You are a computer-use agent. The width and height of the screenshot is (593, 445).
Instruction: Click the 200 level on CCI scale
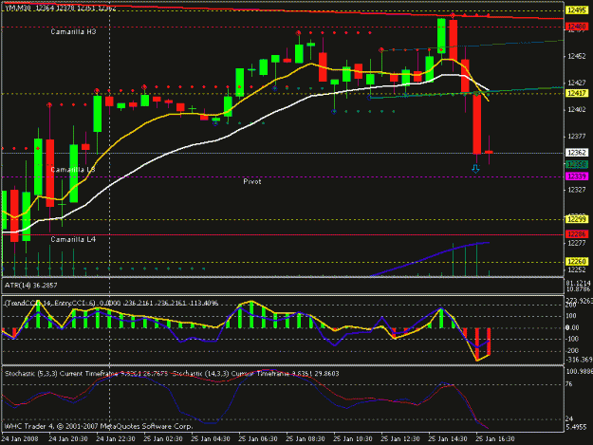tap(570, 306)
